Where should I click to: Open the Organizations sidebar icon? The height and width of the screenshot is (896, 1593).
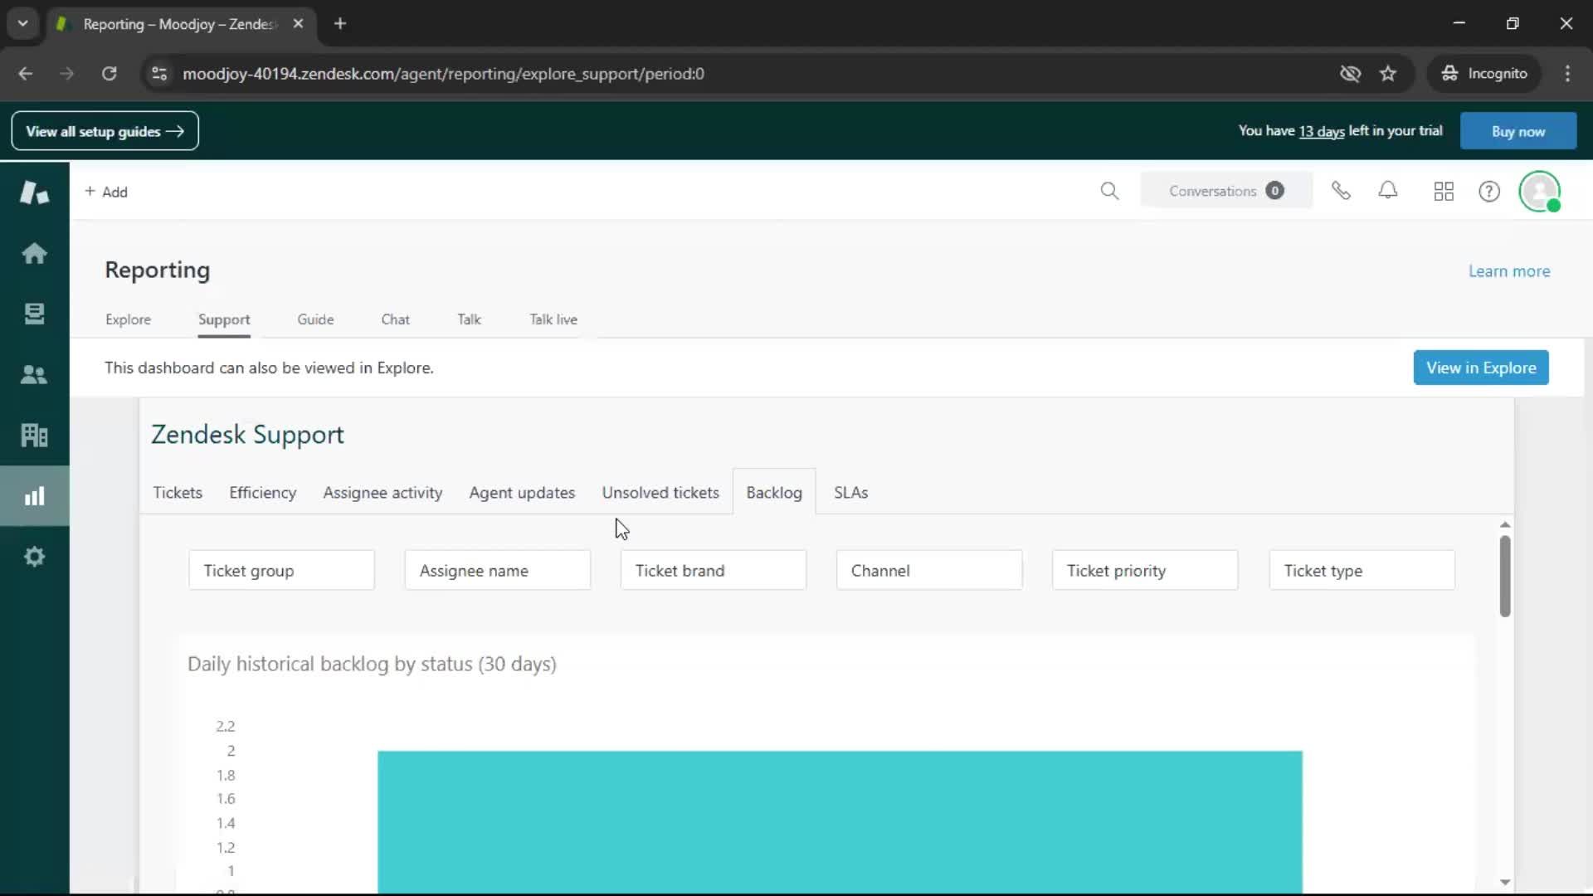[x=34, y=435]
